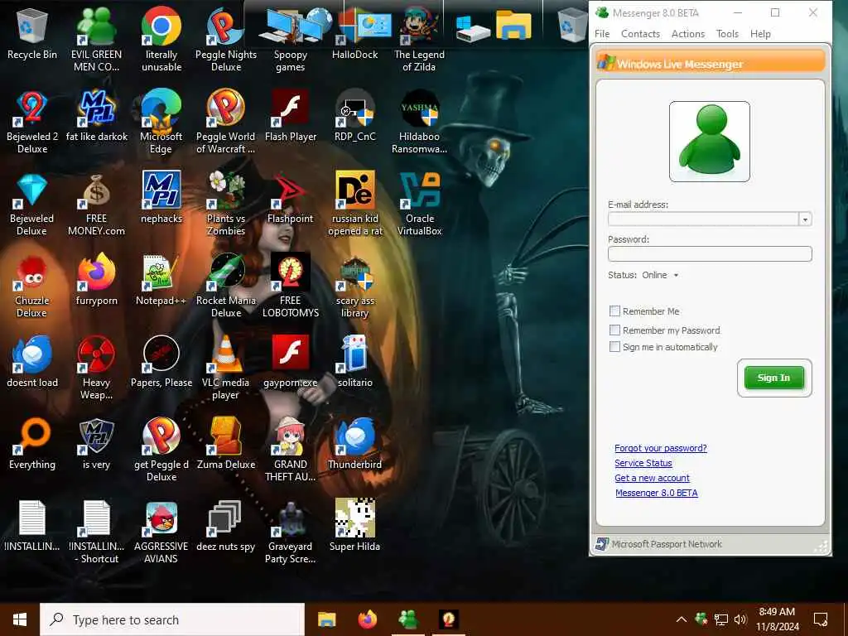Screen dimensions: 848x636
Task: Open Papers, Please shortcut
Action: click(x=161, y=363)
